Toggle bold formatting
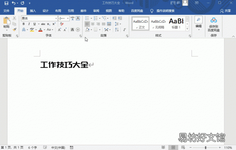 click(x=24, y=24)
